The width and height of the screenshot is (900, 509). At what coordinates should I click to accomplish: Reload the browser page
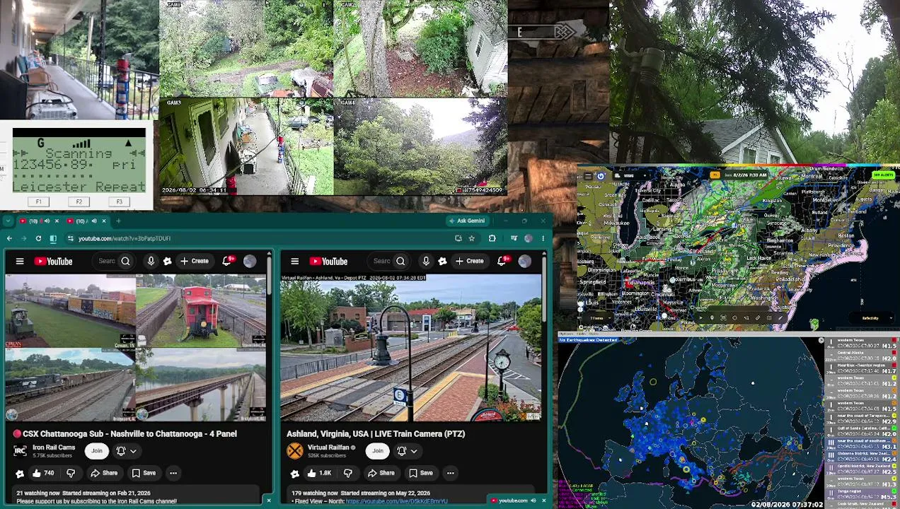(x=38, y=238)
